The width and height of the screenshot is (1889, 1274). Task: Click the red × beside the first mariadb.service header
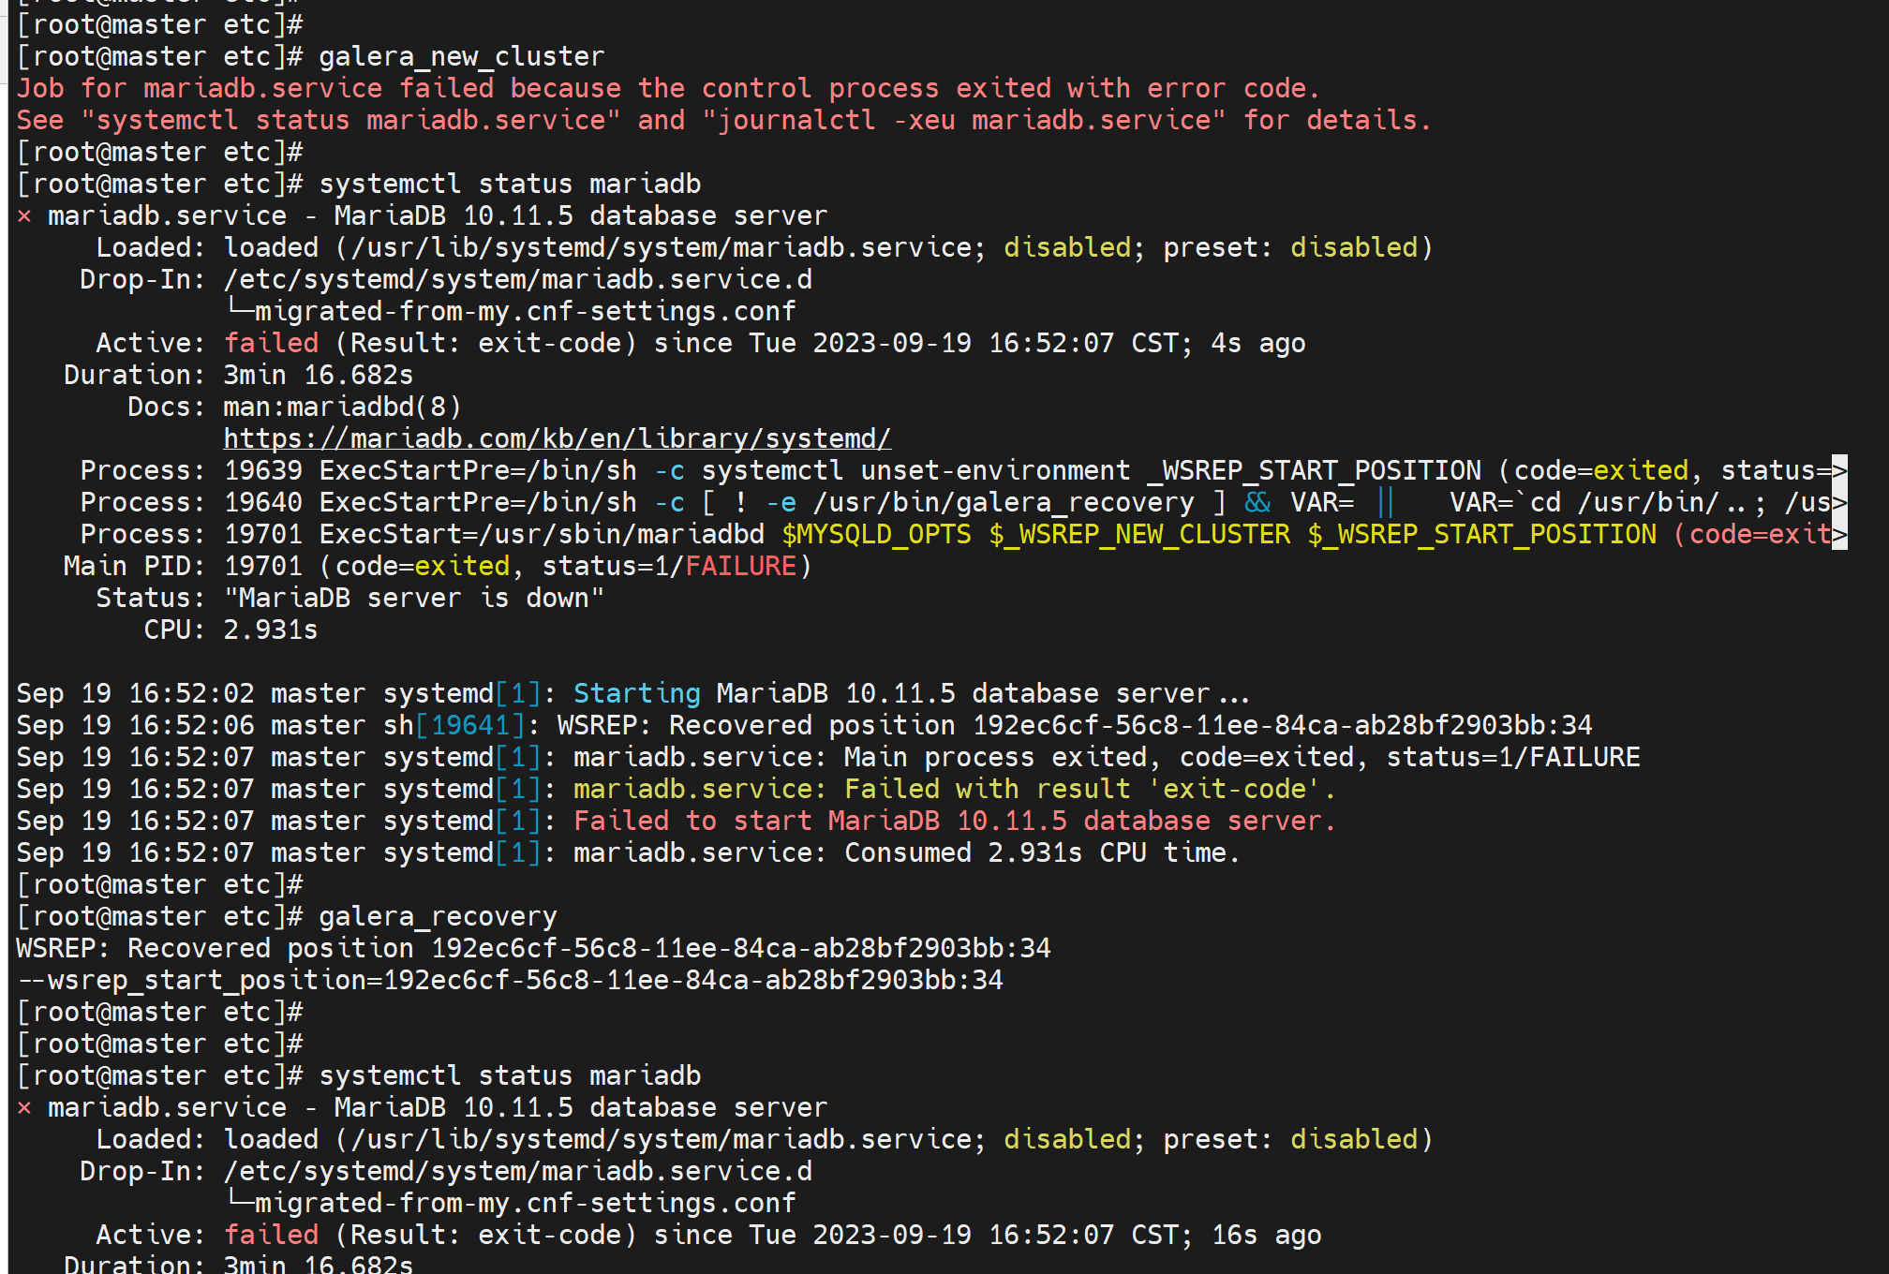24,216
